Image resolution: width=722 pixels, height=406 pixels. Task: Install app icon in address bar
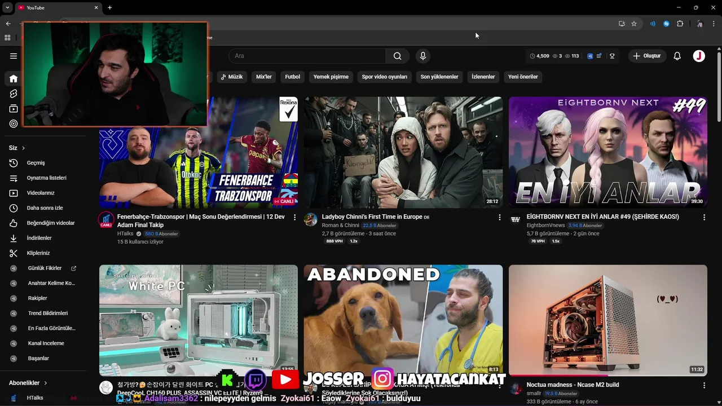(622, 24)
